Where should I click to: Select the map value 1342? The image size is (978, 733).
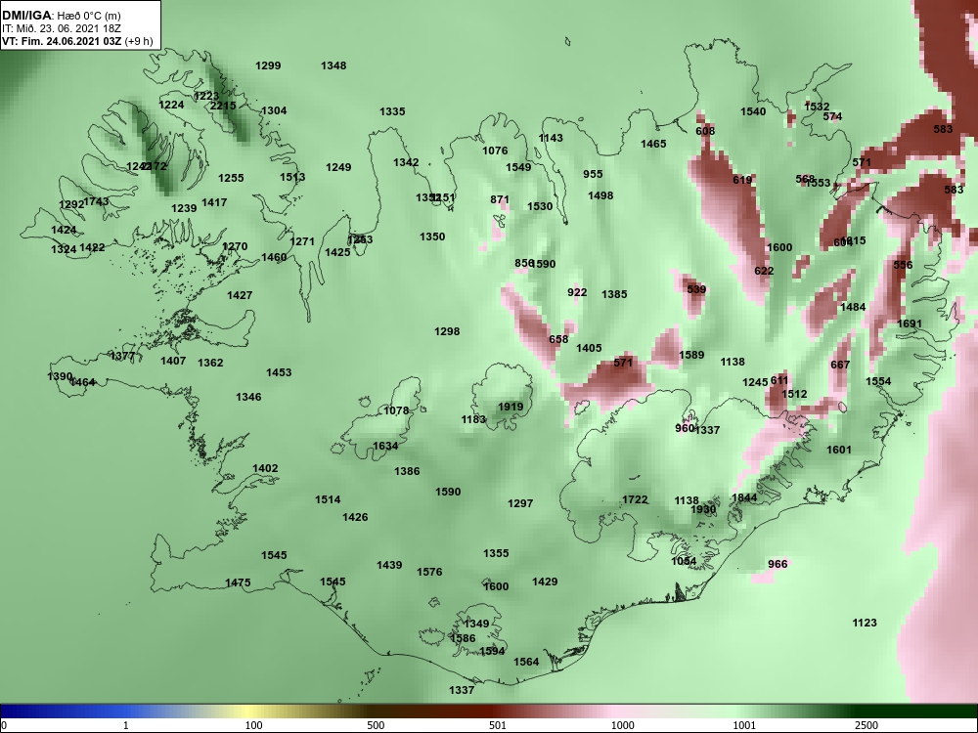[x=406, y=162]
